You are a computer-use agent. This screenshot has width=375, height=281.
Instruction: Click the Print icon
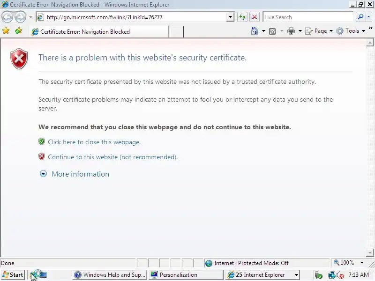click(x=291, y=31)
